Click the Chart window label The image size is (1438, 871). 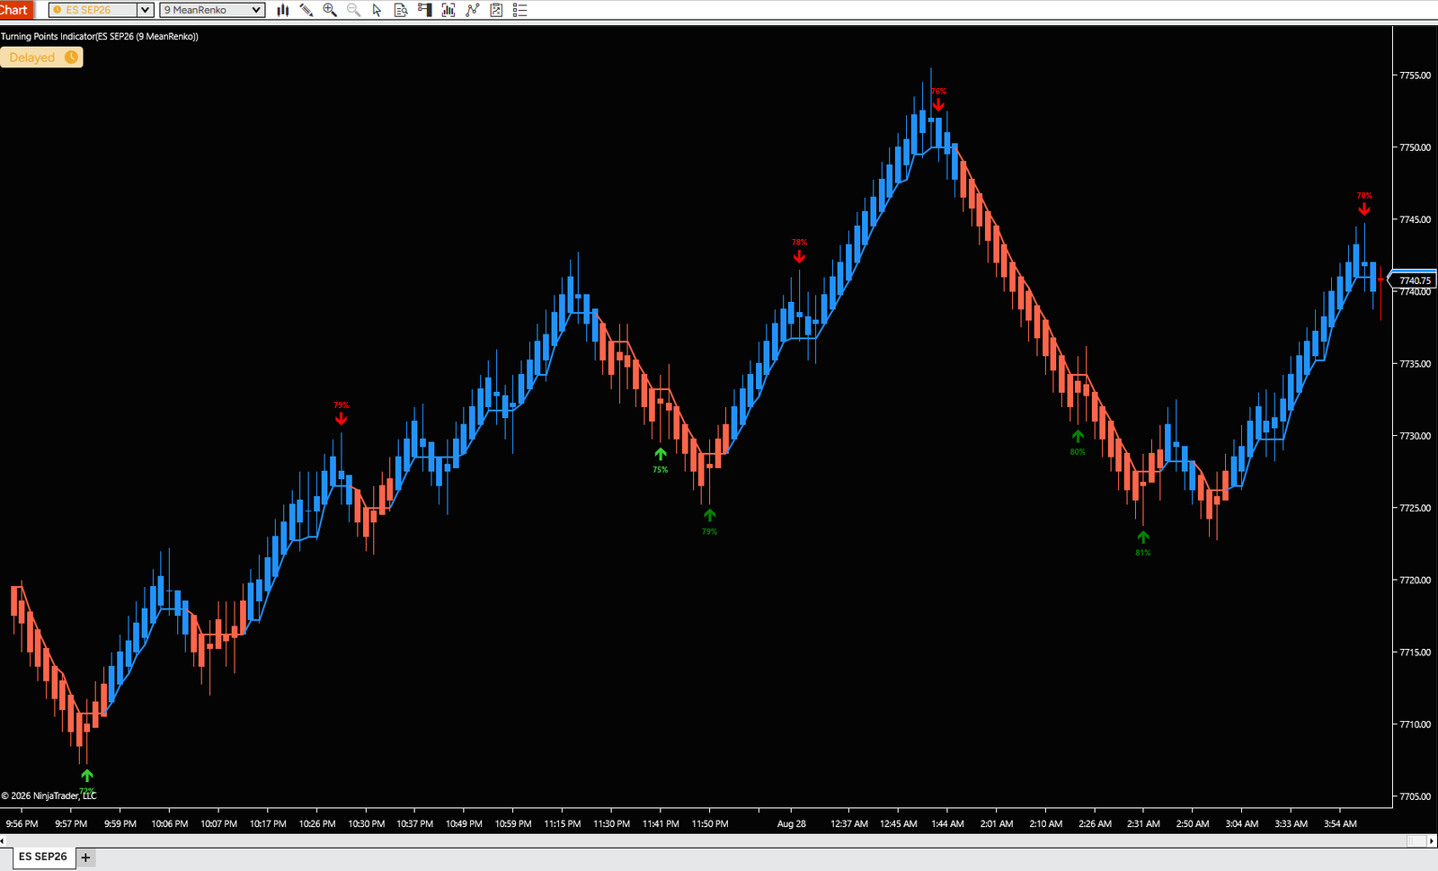tap(15, 10)
